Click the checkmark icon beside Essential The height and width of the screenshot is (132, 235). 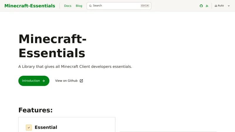coord(29,128)
